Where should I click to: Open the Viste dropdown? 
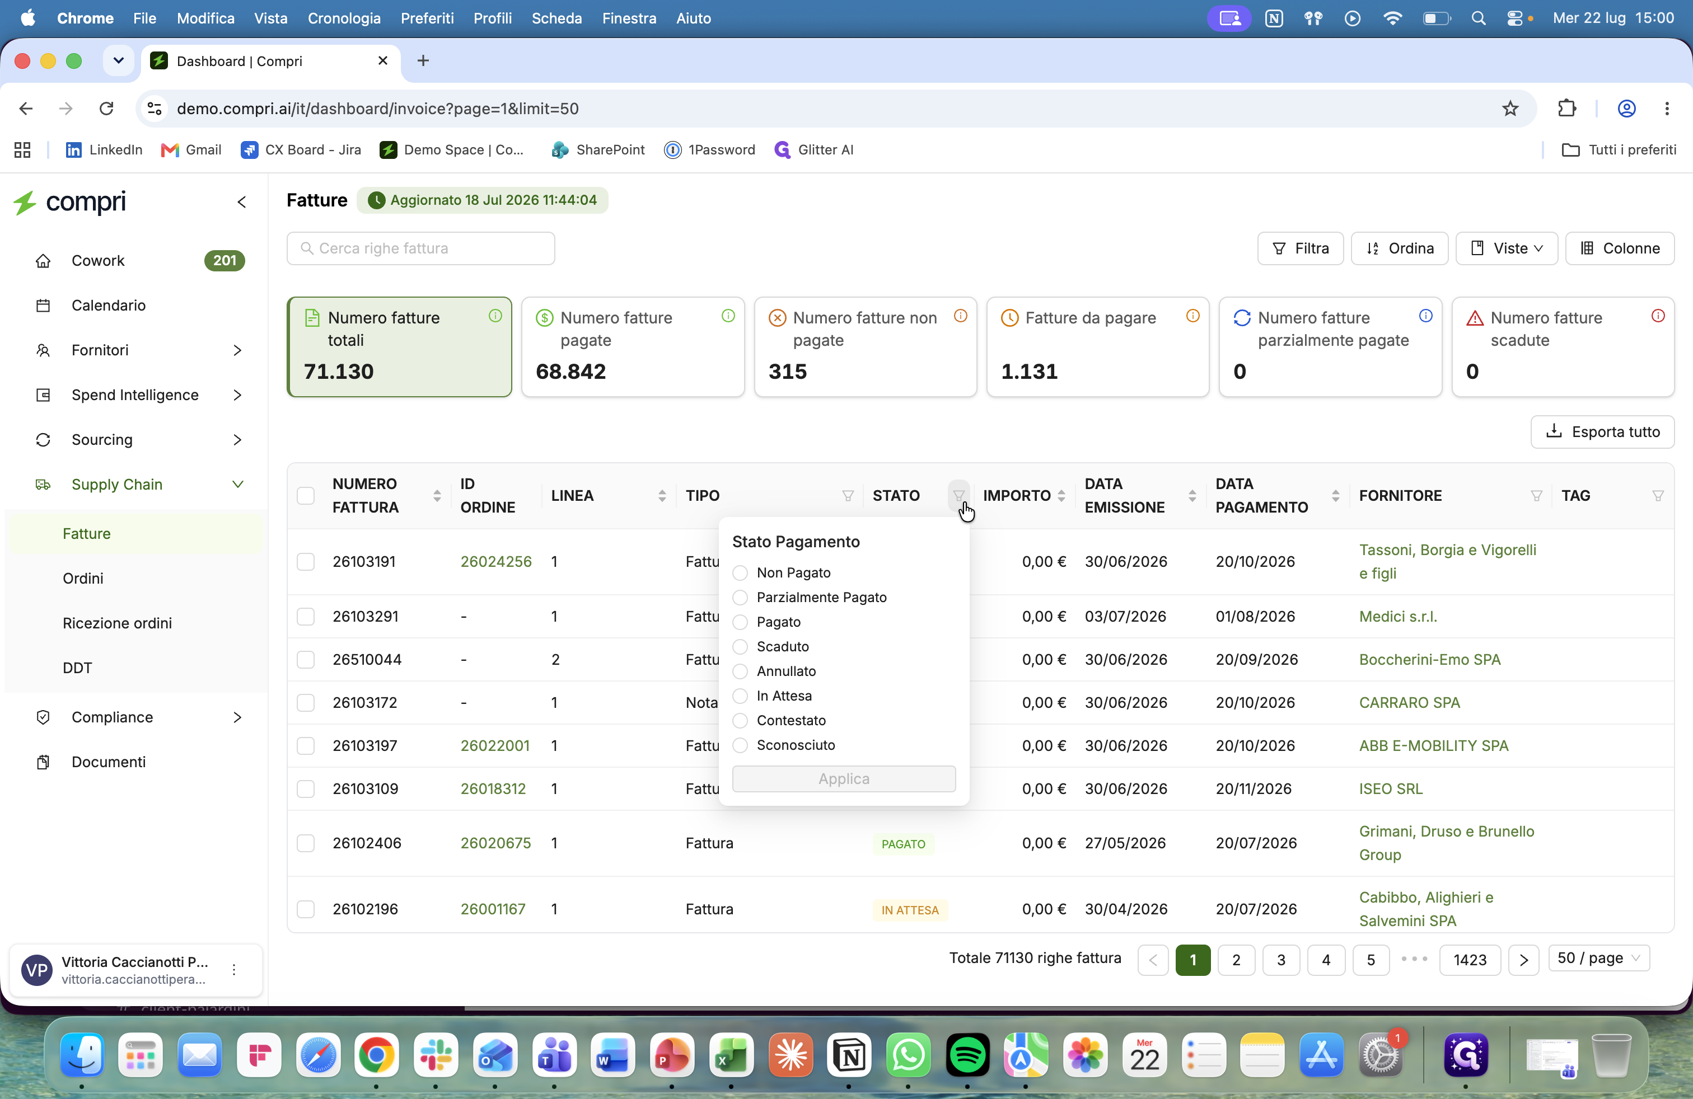tap(1506, 248)
